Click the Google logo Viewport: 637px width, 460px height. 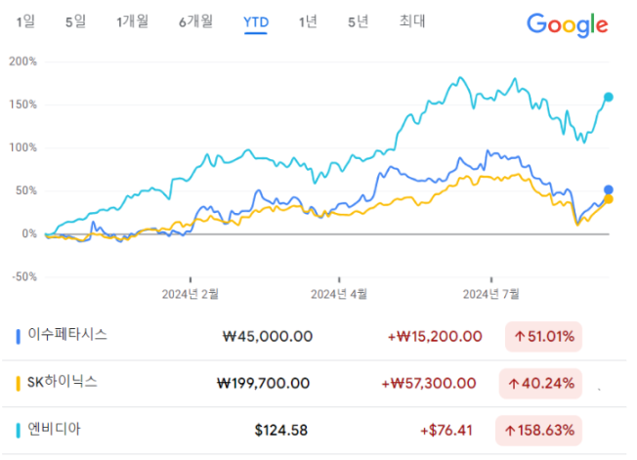click(568, 24)
